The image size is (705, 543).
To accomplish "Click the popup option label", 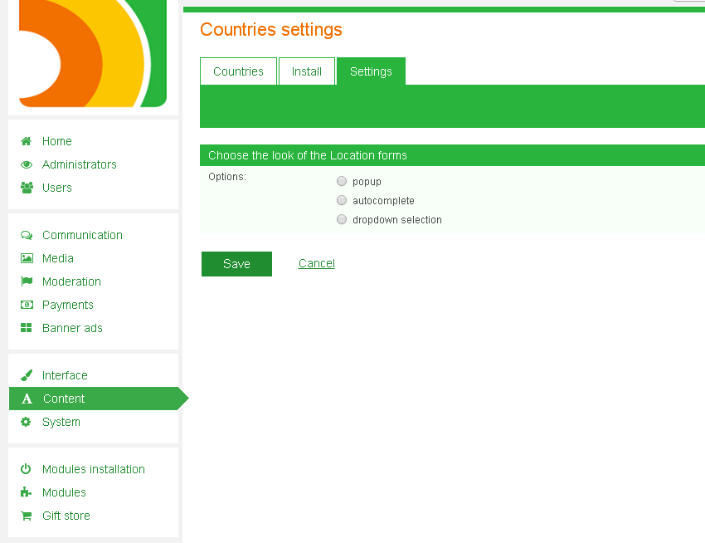I will pos(367,182).
